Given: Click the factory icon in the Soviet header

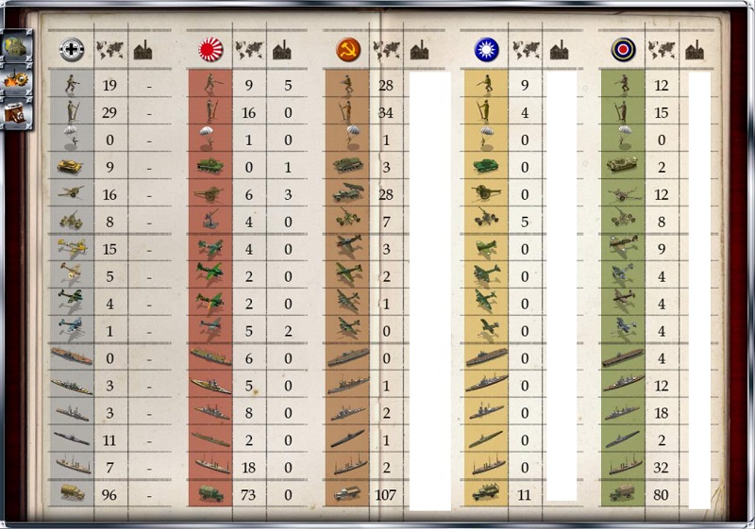Looking at the screenshot, I should click(419, 50).
